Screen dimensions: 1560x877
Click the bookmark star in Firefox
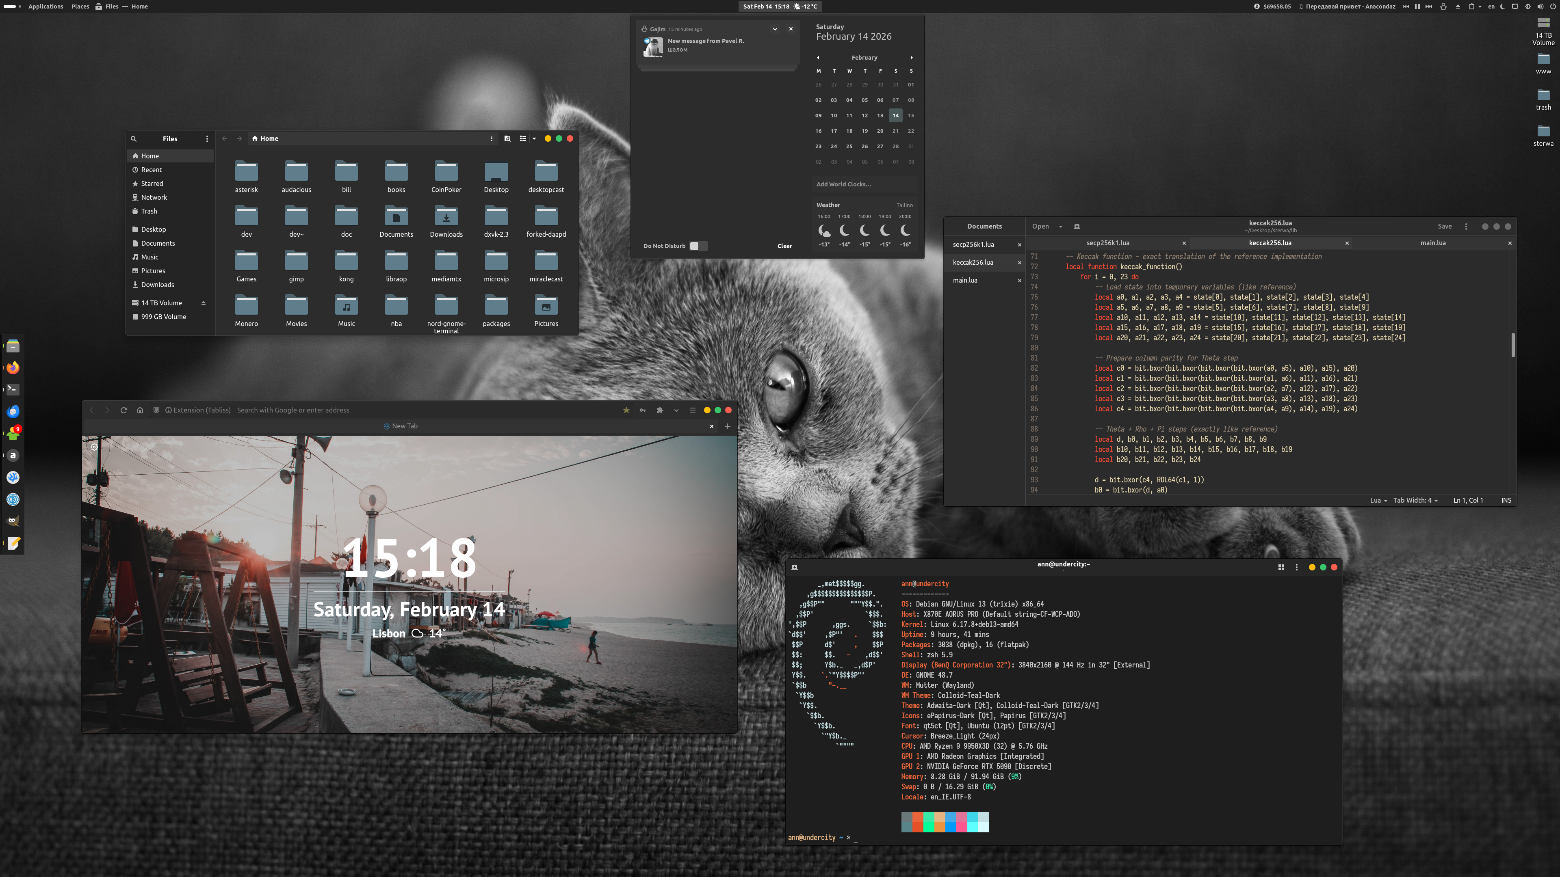[x=626, y=410]
